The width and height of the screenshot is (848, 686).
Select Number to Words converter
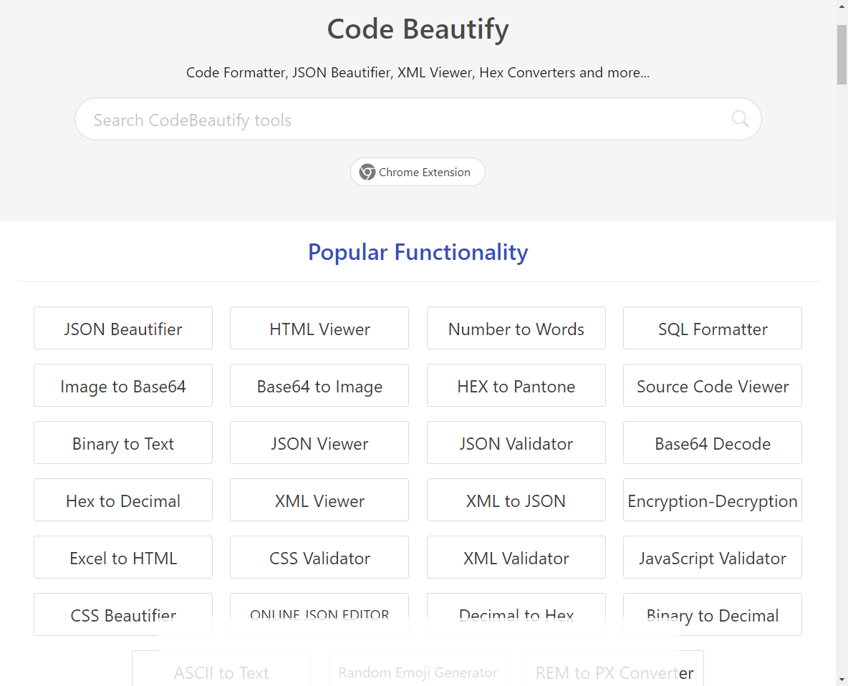coord(516,329)
